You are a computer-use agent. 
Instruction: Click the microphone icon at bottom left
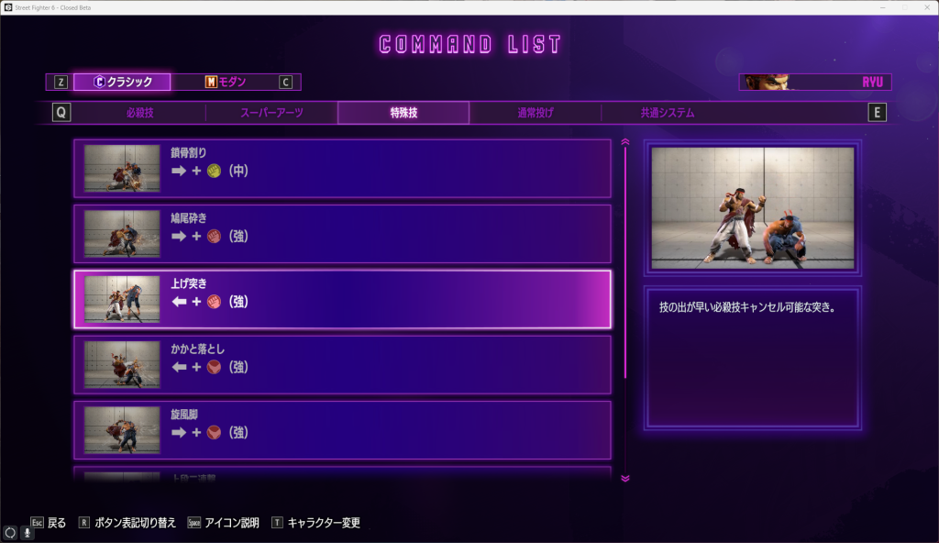click(x=27, y=532)
